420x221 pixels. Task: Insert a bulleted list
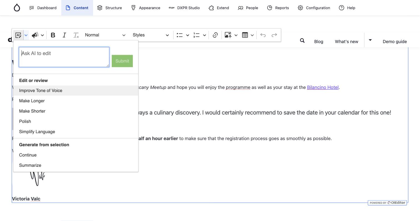(180, 35)
